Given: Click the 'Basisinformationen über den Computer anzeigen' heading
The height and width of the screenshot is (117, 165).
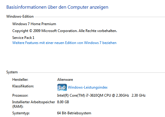Looking at the screenshot, I should pyautogui.click(x=57, y=7).
